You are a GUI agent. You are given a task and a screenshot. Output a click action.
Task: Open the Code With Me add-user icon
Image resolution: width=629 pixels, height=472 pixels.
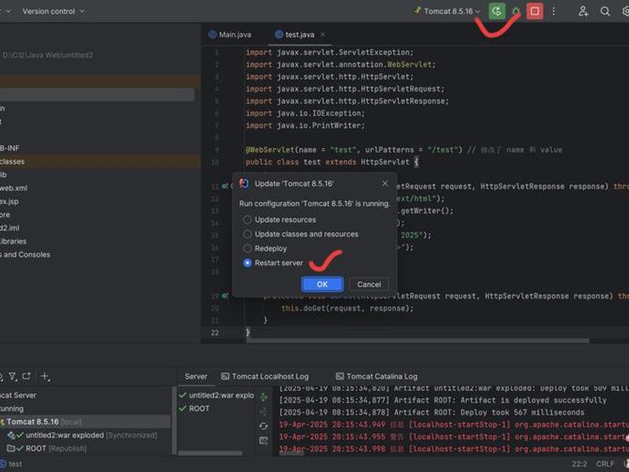point(583,11)
